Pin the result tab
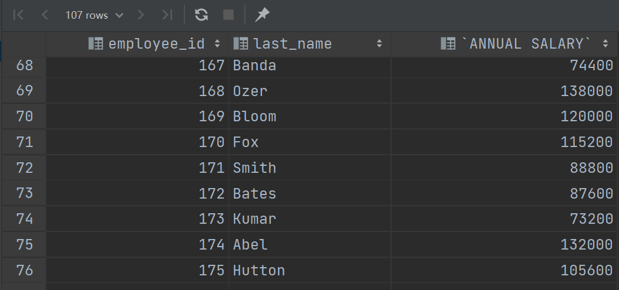This screenshot has height=290, width=619. (x=262, y=15)
